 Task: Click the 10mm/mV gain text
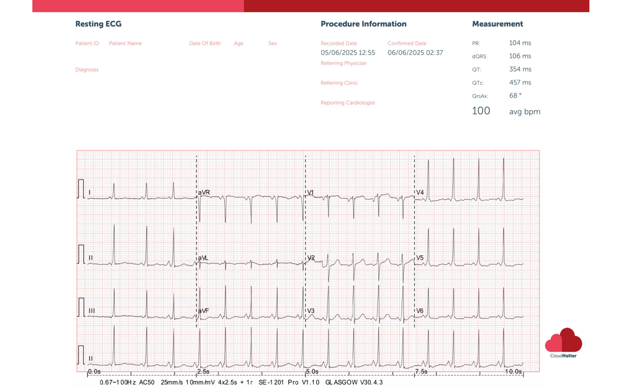(200, 382)
